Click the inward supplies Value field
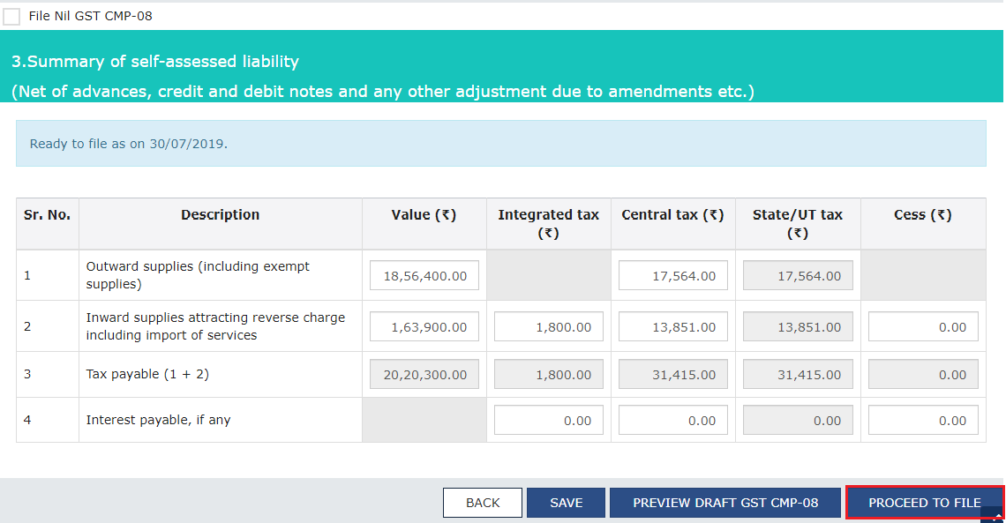Viewport: 1006px width, 523px height. (424, 325)
